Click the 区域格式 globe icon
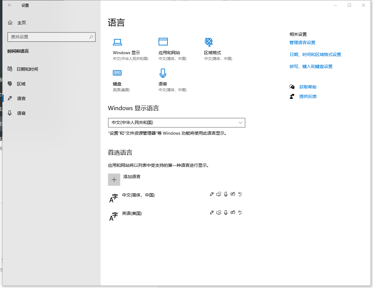 click(x=209, y=42)
